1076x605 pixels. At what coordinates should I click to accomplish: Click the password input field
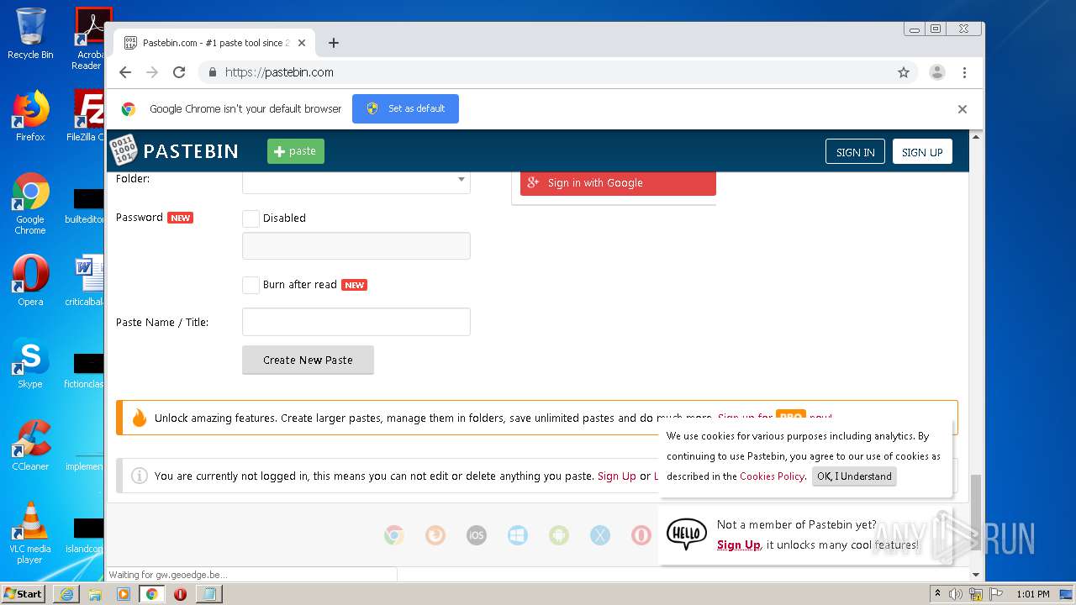[x=356, y=245]
